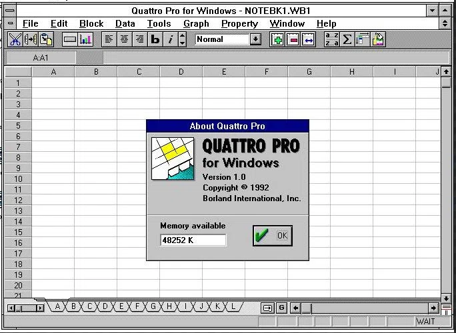Click the A:A1 cell address box
The height and width of the screenshot is (333, 456).
pos(41,58)
